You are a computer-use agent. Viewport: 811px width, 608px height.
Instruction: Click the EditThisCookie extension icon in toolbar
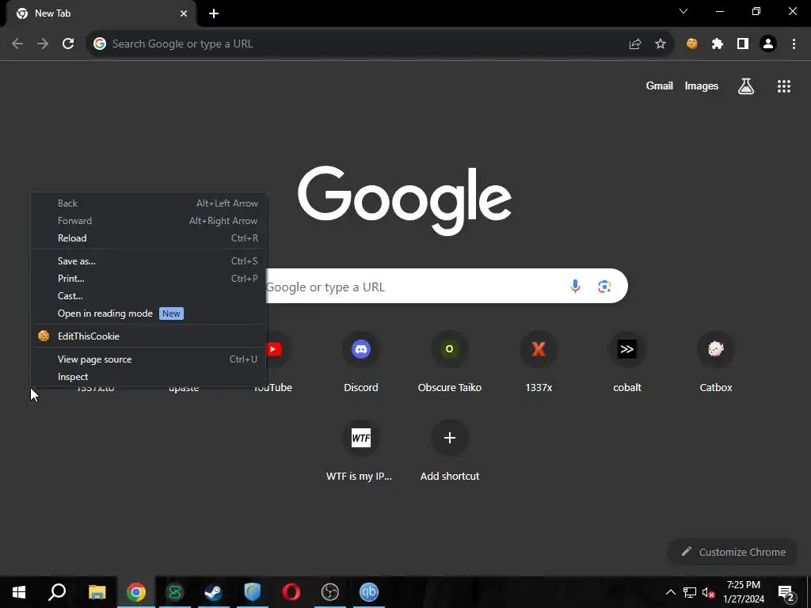692,44
